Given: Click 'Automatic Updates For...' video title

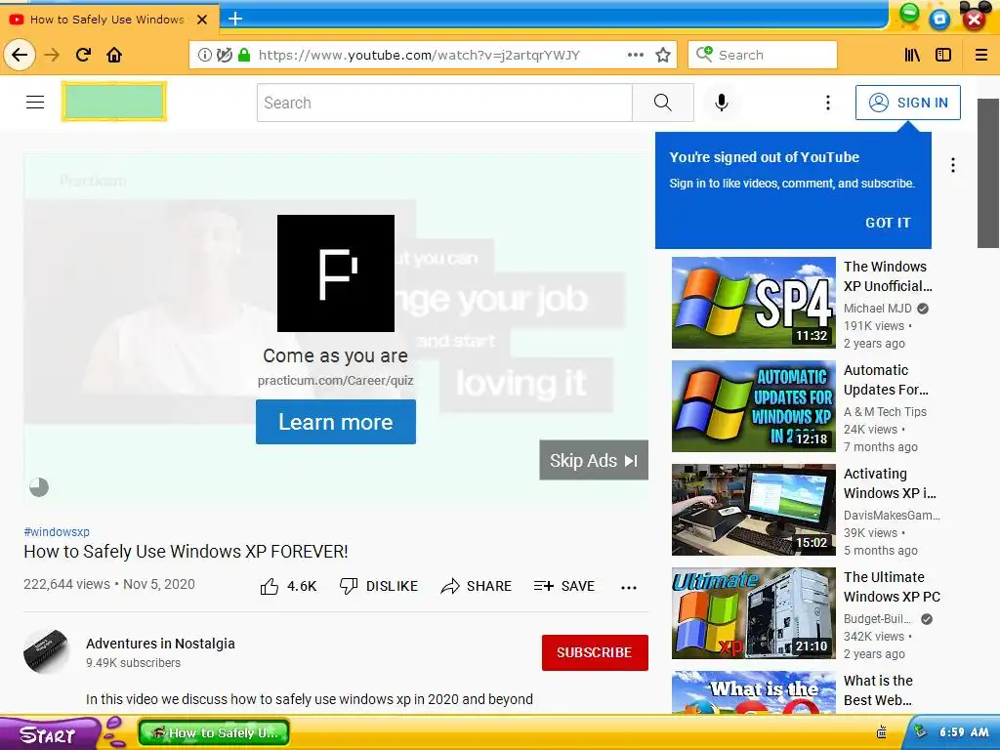Looking at the screenshot, I should [886, 380].
